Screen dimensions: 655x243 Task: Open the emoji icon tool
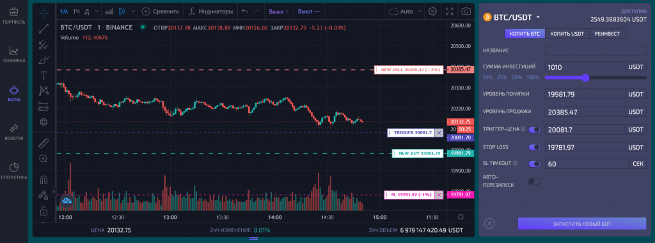[x=44, y=122]
